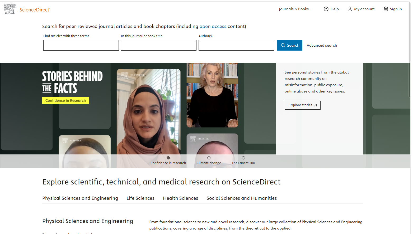Select the Climate change carousel dot
The height and width of the screenshot is (234, 413).
tap(209, 158)
